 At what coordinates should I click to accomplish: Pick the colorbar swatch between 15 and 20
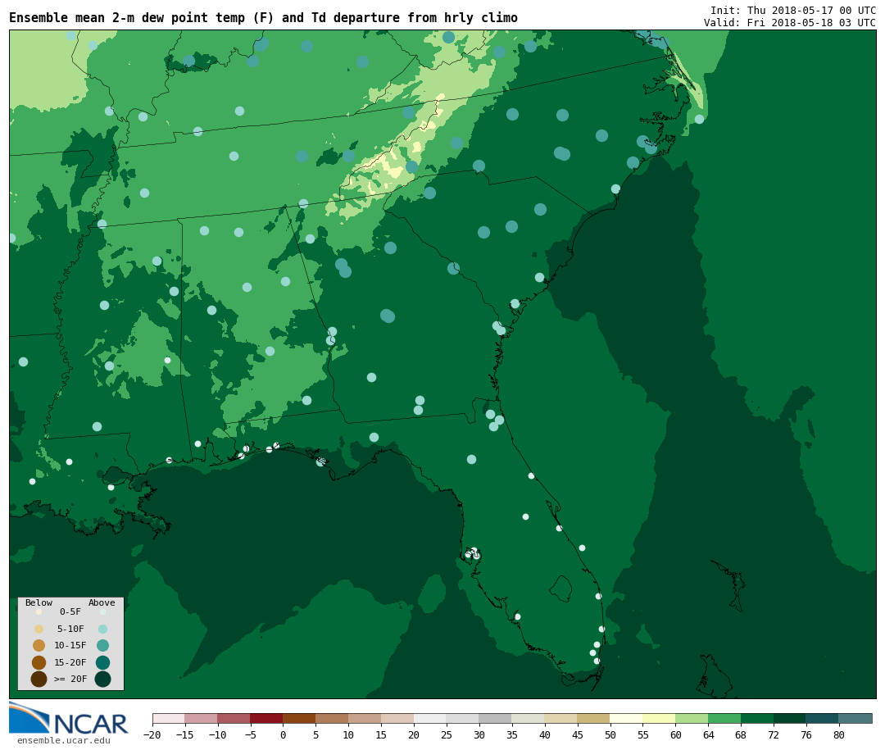[x=398, y=718]
